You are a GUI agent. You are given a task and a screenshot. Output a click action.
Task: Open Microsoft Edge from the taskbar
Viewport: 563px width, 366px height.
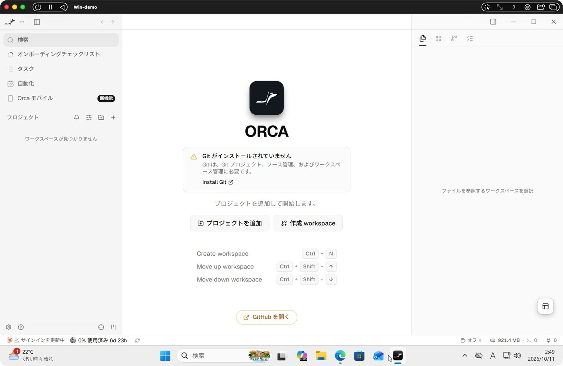(x=340, y=356)
